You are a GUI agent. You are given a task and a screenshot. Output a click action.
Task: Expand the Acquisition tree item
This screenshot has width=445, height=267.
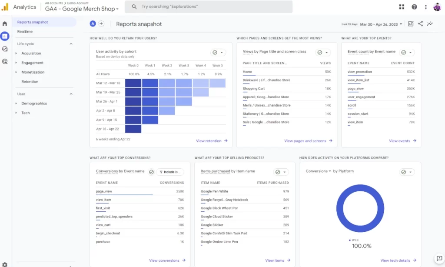click(16, 53)
